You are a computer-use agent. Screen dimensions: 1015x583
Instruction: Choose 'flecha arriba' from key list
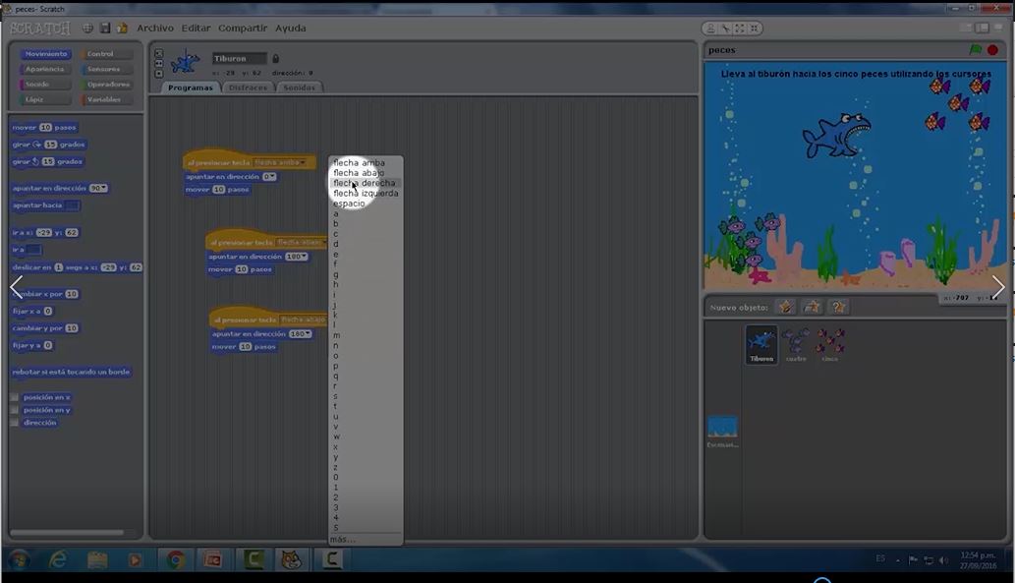tap(360, 162)
